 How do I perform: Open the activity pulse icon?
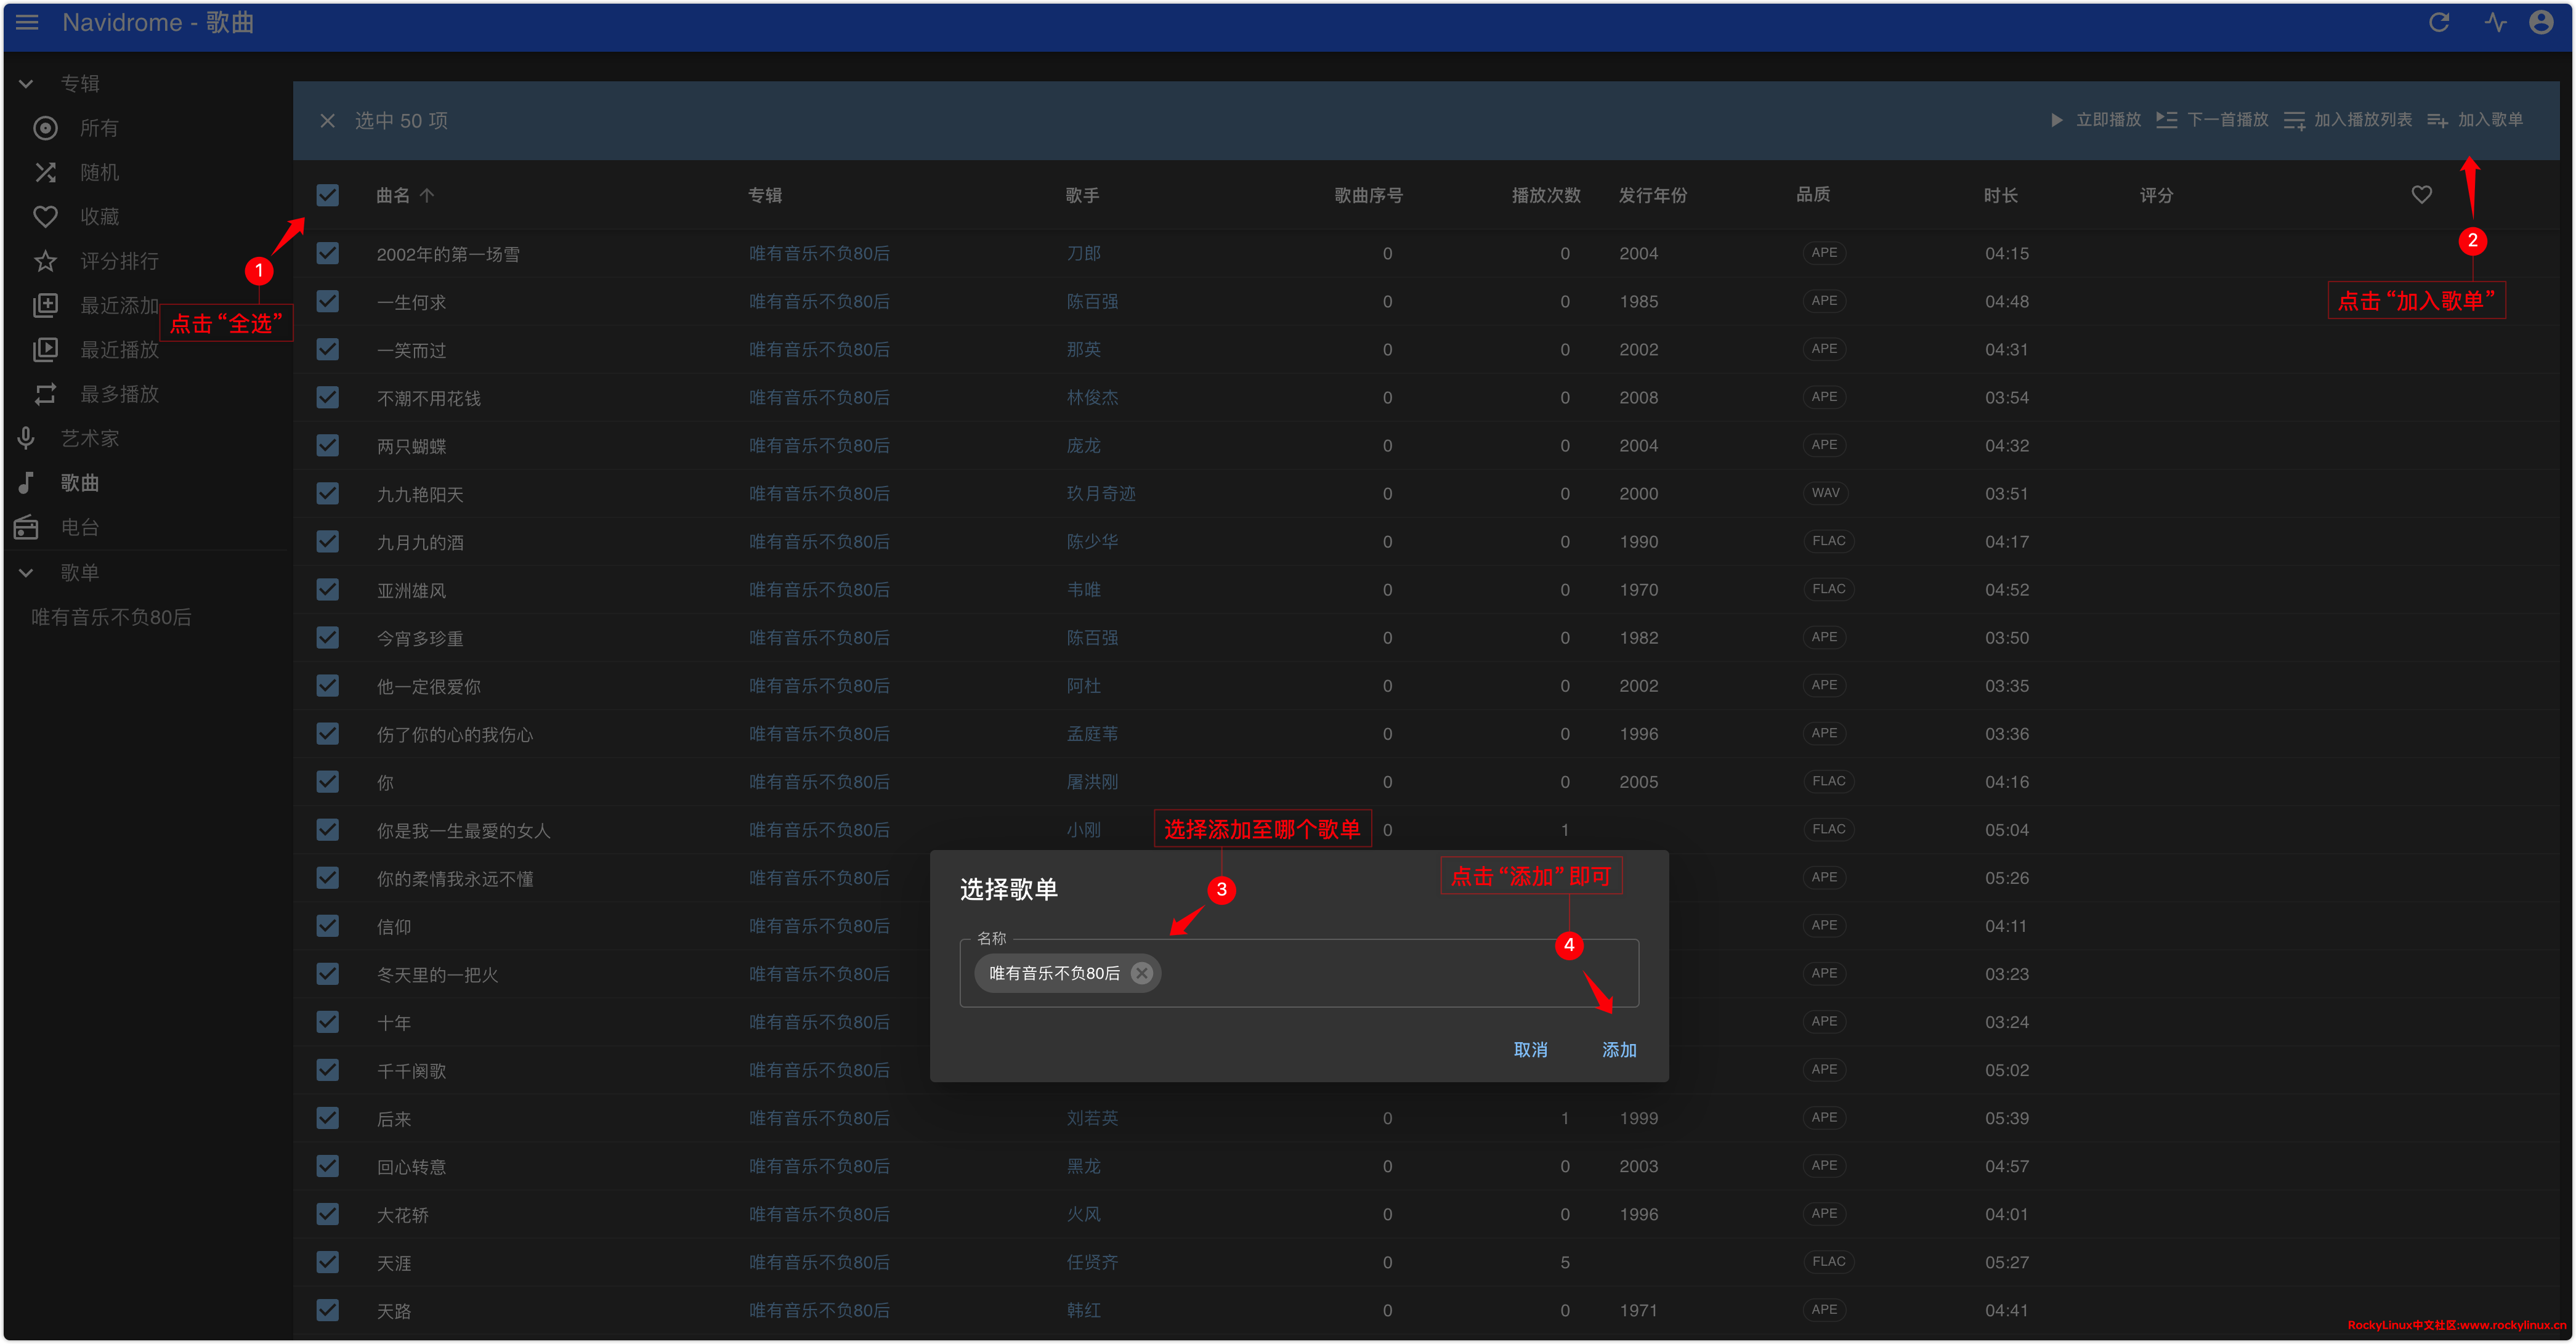point(2495,22)
